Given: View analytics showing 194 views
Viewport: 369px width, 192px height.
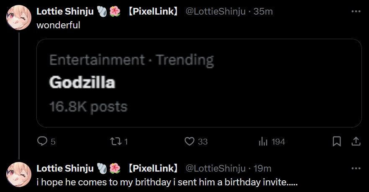Looking at the screenshot, I should click(264, 142).
